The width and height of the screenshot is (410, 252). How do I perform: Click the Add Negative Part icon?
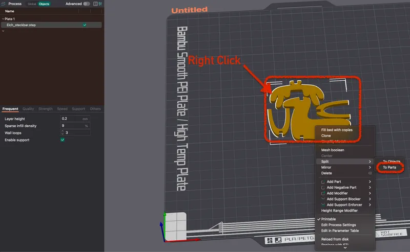(323, 188)
